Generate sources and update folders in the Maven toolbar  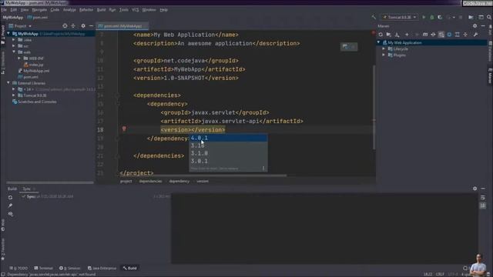point(388,35)
